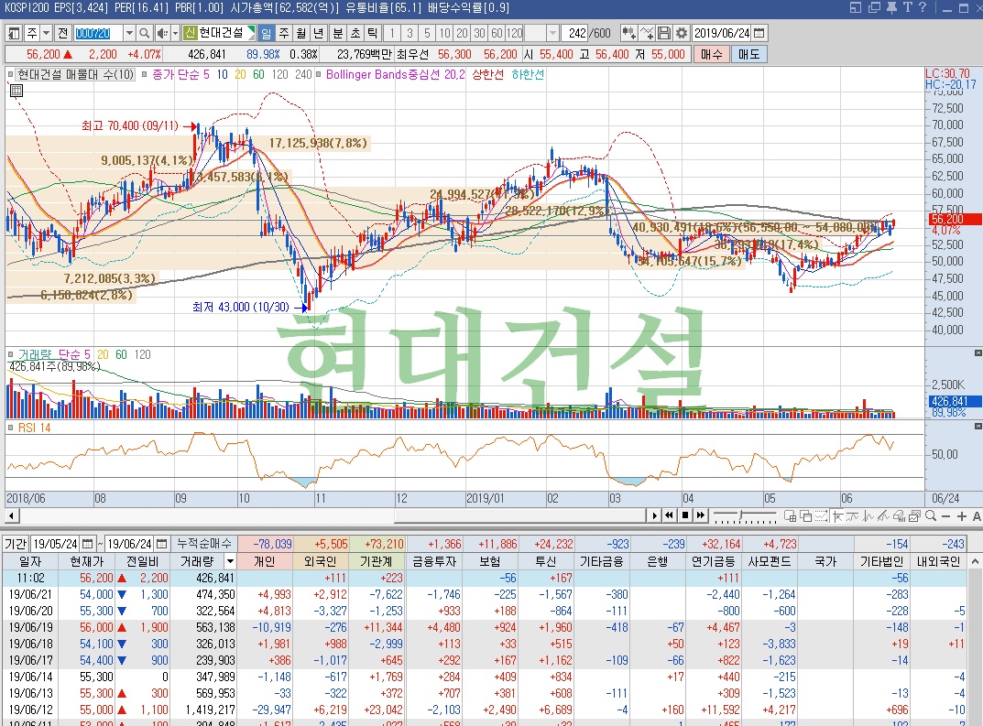
Task: Click the table vertical scrollbar up arrow
Action: tap(975, 561)
